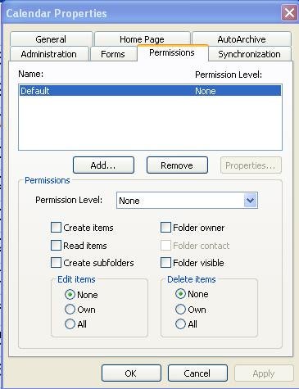Switch to the Synchronization tab
The image size is (299, 389).
(x=249, y=54)
